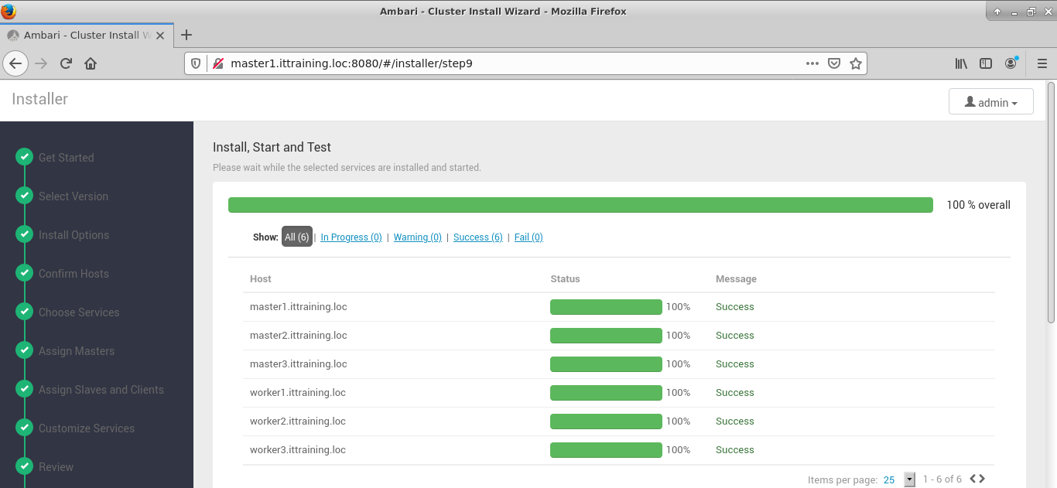Filter hosts by In Progress (0)

(x=351, y=237)
